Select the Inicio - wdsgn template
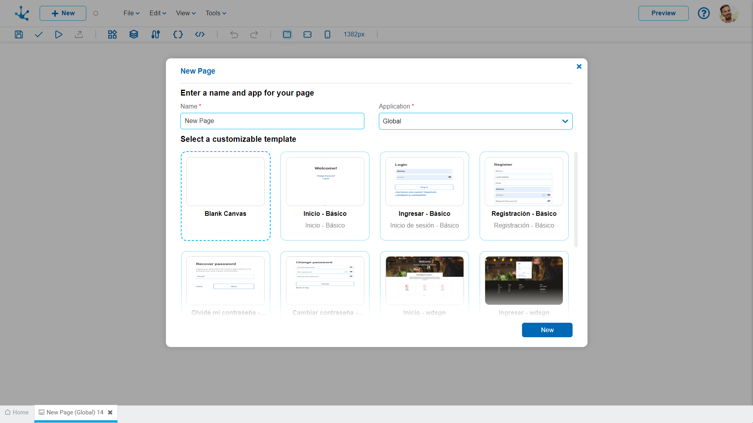Image resolution: width=753 pixels, height=423 pixels. (x=424, y=284)
